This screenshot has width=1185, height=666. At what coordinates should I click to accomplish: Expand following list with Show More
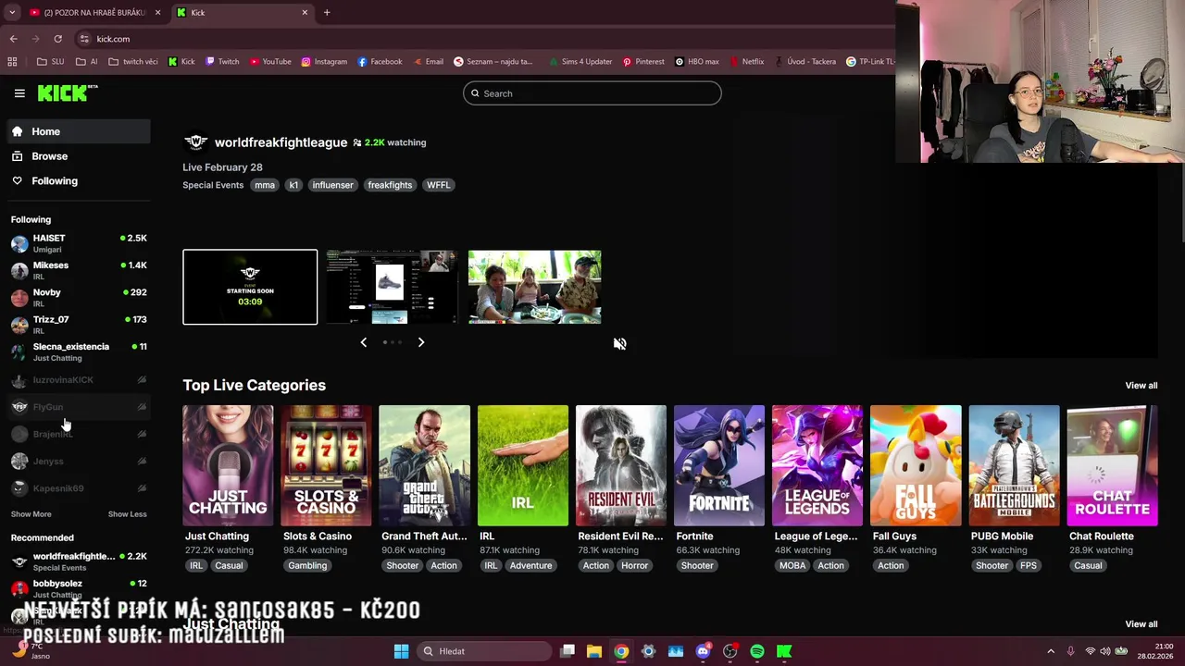click(31, 514)
